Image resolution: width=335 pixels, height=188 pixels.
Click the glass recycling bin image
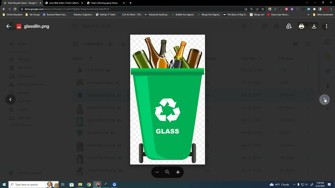[x=167, y=99]
